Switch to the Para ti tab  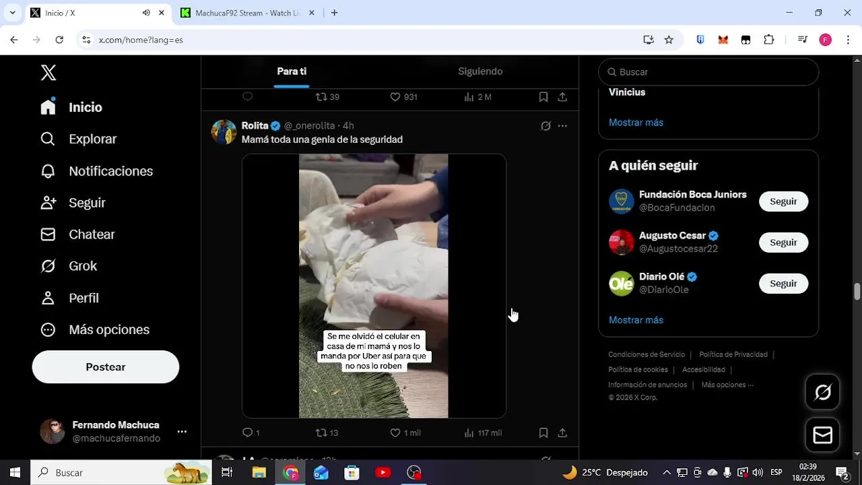[292, 71]
